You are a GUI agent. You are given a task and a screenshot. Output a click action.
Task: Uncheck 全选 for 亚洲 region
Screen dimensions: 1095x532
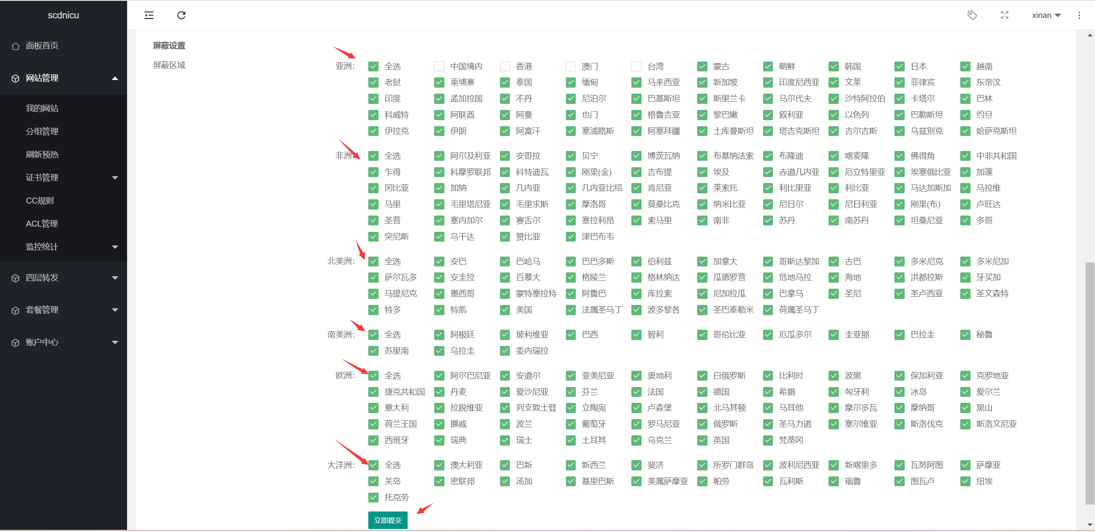click(373, 66)
